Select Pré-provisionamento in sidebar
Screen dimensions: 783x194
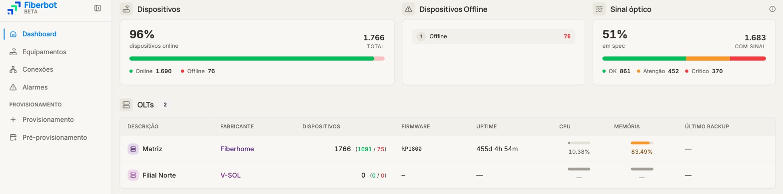56,137
